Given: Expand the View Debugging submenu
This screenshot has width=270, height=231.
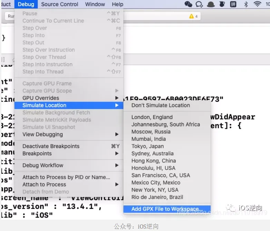Looking at the screenshot, I should (x=69, y=134).
